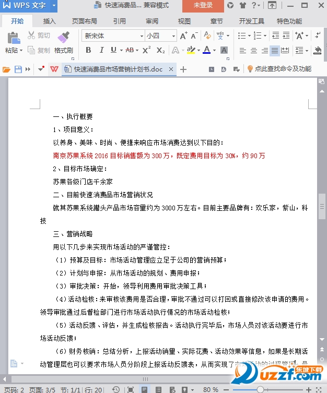
Task: Click the zoom slider handle
Action: pos(261,389)
